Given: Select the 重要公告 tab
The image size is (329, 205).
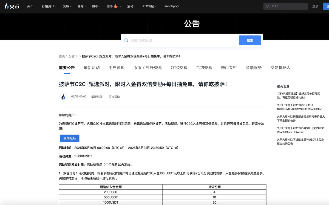Looking at the screenshot, I should (67, 68).
